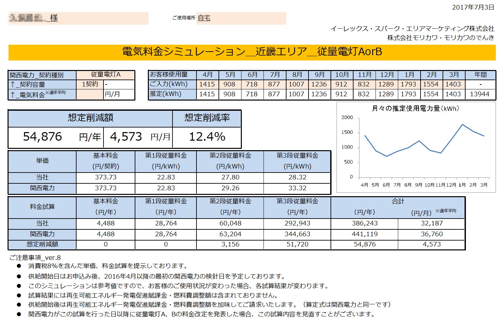Select the 想定削減額 51,720 third-tier cell
The width and height of the screenshot is (504, 325).
(297, 244)
